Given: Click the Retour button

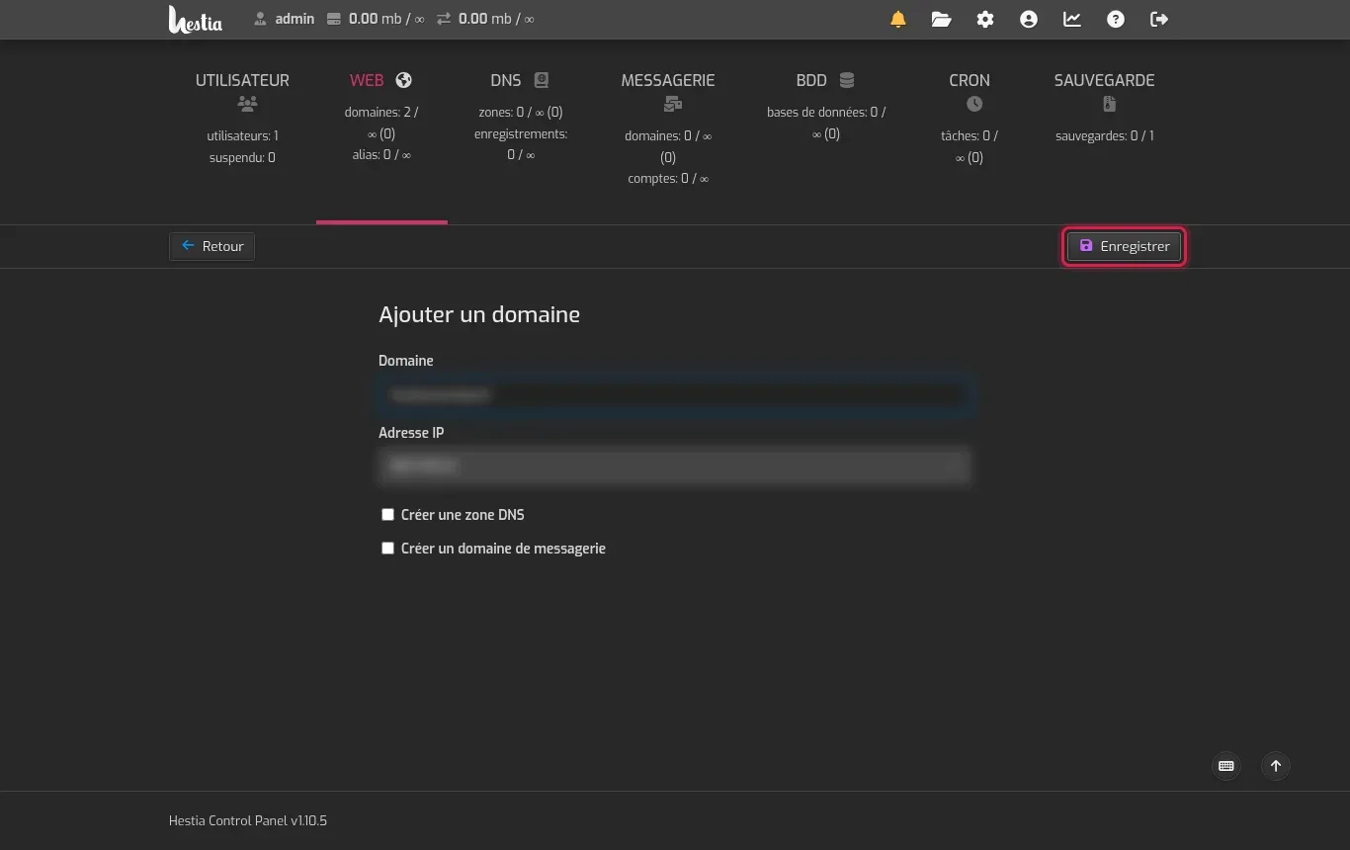Looking at the screenshot, I should pos(212,246).
